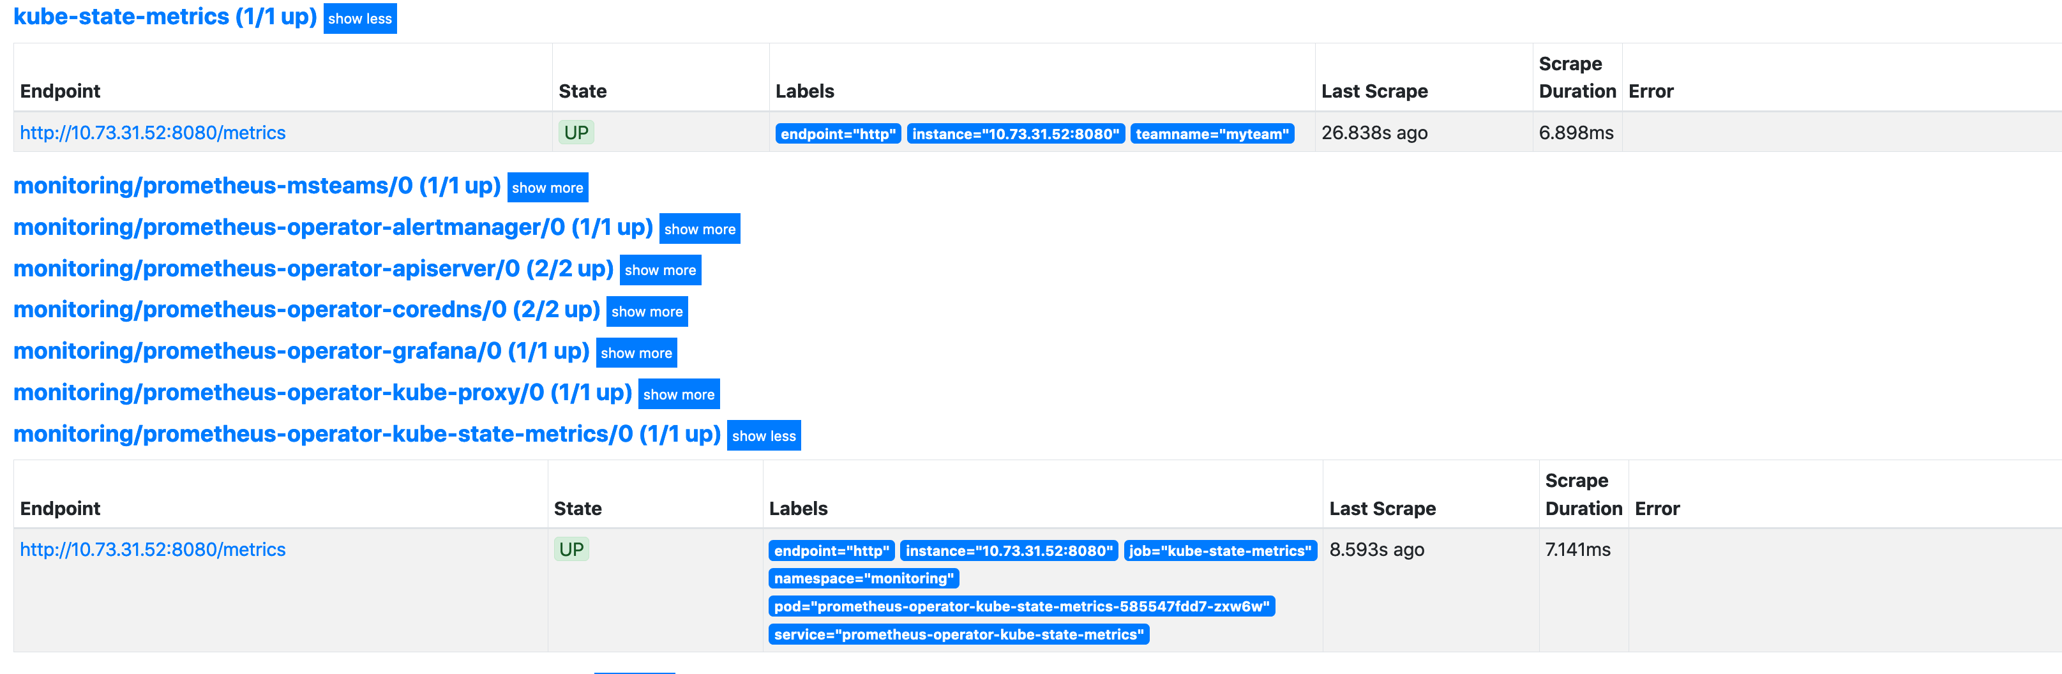
Task: Collapse the prometheus-operator-kube-state-metrics/0 table
Action: tap(764, 435)
